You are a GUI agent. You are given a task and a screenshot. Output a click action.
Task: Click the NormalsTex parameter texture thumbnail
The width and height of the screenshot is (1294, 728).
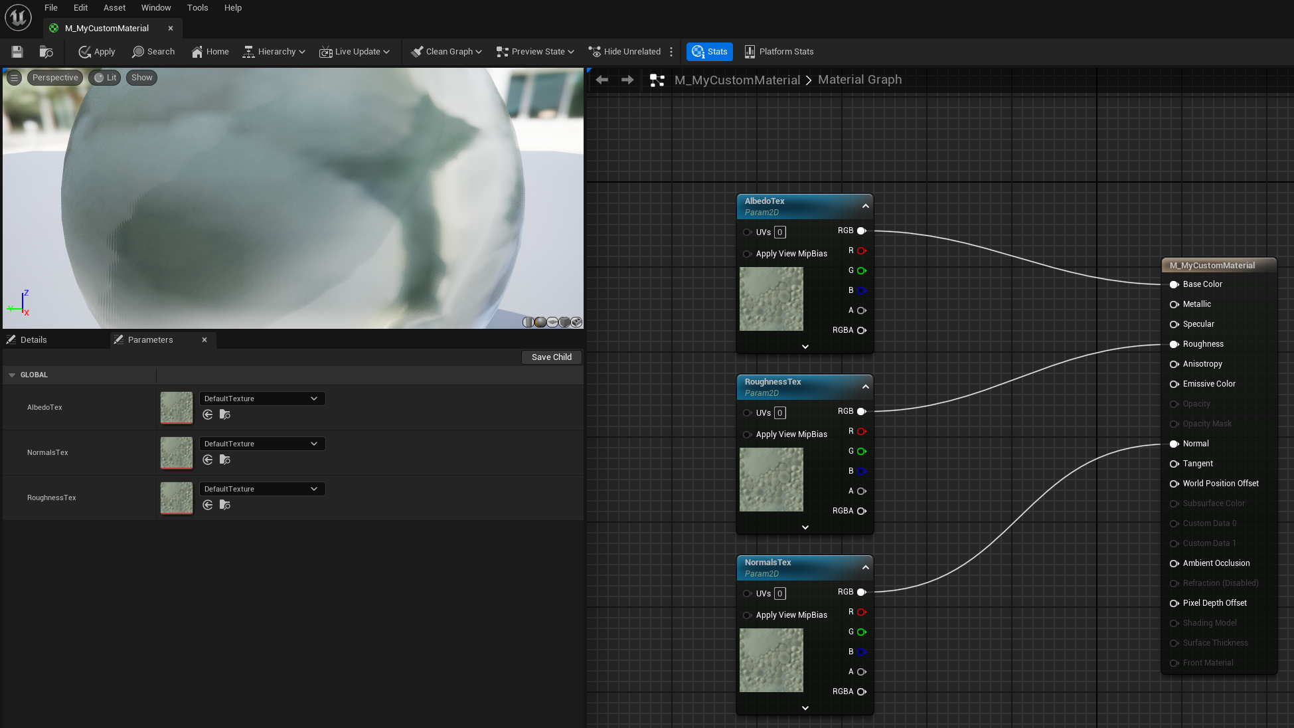click(x=177, y=452)
